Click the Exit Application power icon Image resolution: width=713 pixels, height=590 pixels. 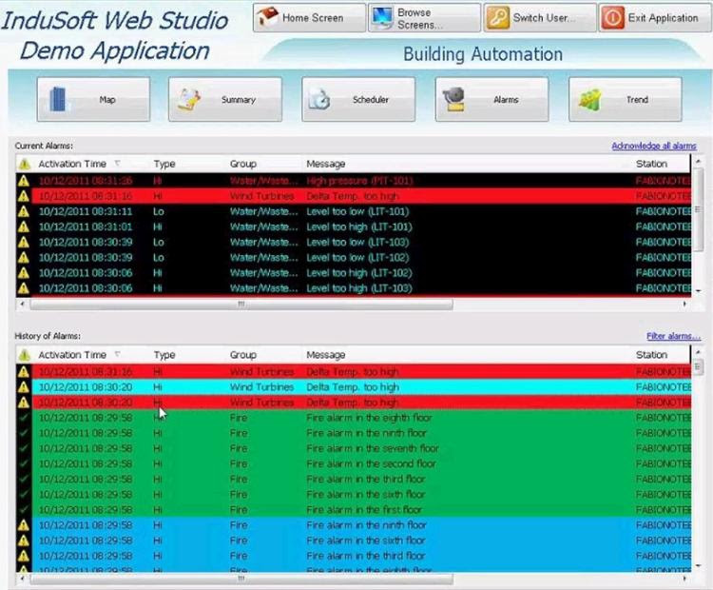613,18
